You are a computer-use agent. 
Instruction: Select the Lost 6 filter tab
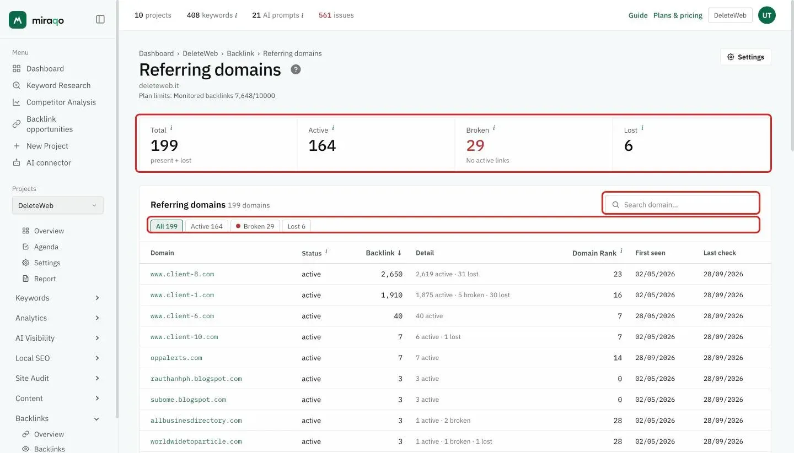point(297,226)
